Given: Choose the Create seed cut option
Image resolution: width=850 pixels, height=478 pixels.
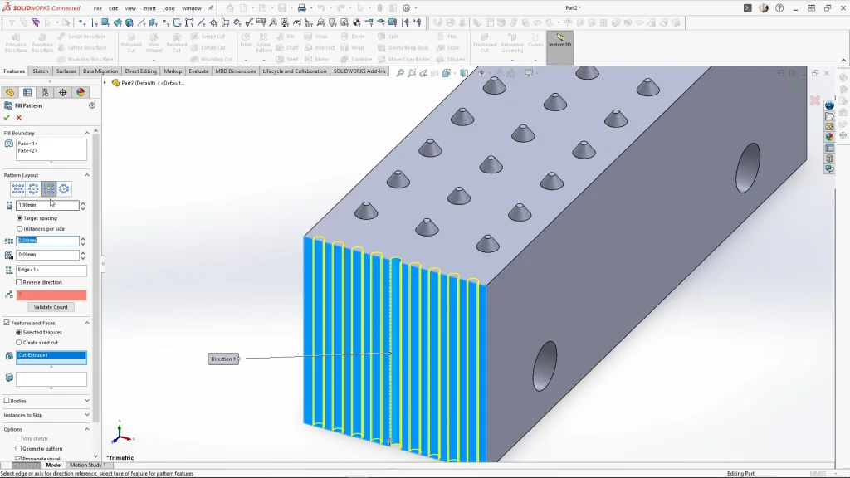Looking at the screenshot, I should [x=19, y=342].
